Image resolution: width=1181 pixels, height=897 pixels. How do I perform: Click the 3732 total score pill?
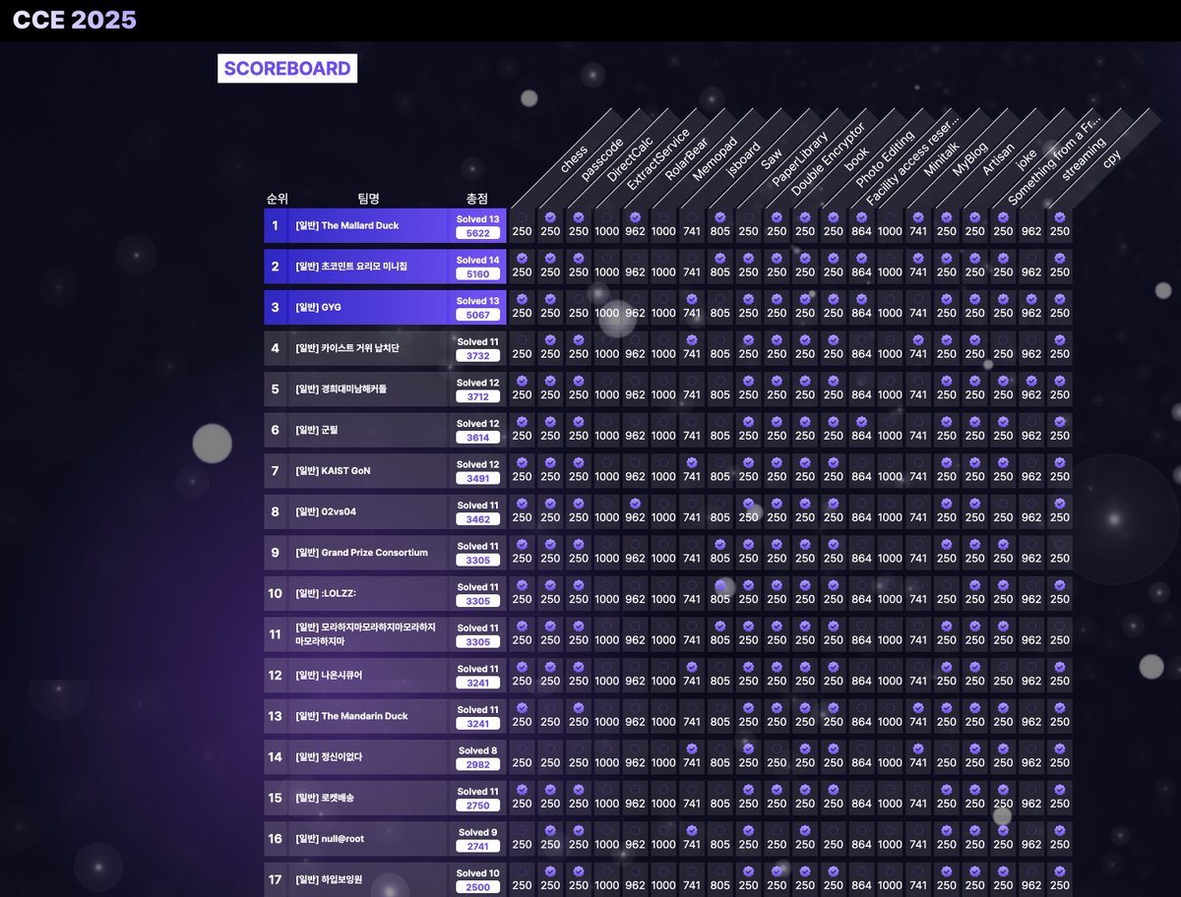(478, 355)
